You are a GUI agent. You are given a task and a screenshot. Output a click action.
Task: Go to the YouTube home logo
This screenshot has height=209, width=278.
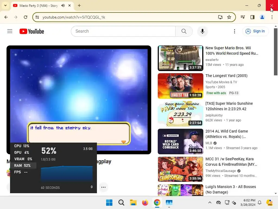point(32,31)
